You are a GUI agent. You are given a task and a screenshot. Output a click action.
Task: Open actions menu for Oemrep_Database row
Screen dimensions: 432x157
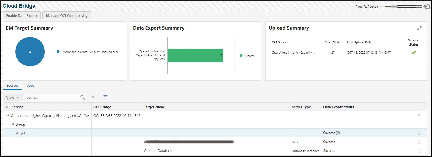pyautogui.click(x=419, y=151)
